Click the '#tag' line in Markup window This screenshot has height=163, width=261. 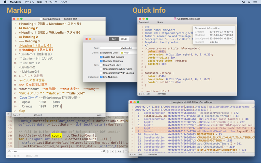pyautogui.click(x=22, y=111)
